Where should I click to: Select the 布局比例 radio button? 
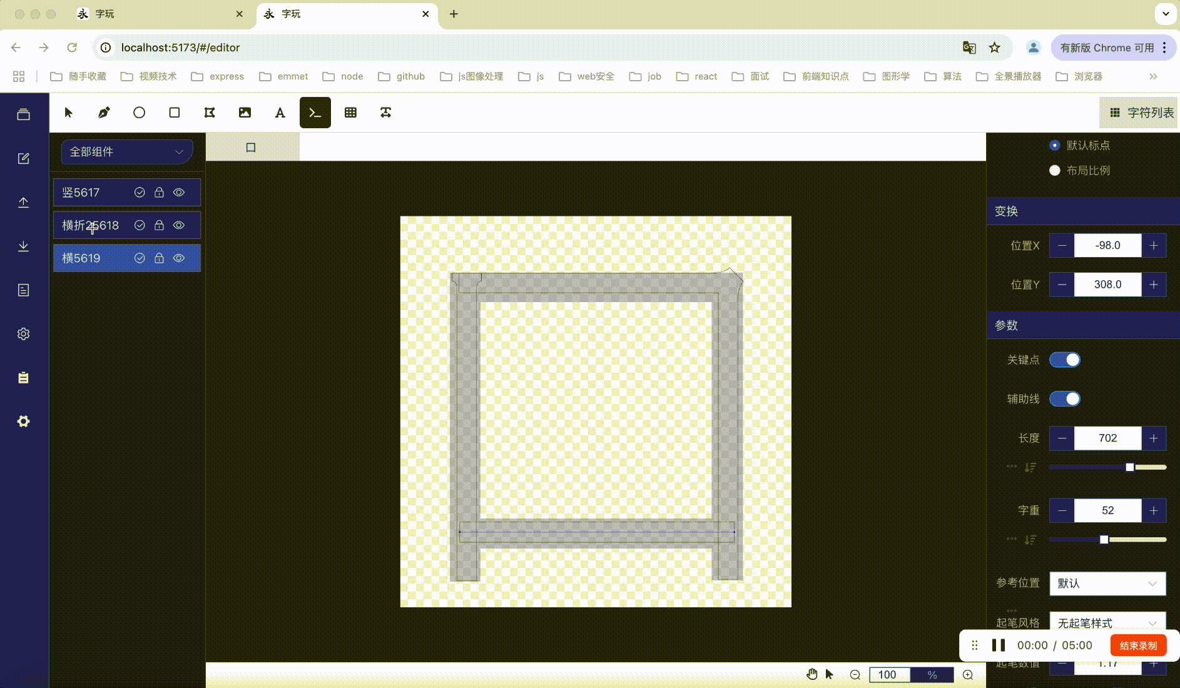pyautogui.click(x=1054, y=170)
